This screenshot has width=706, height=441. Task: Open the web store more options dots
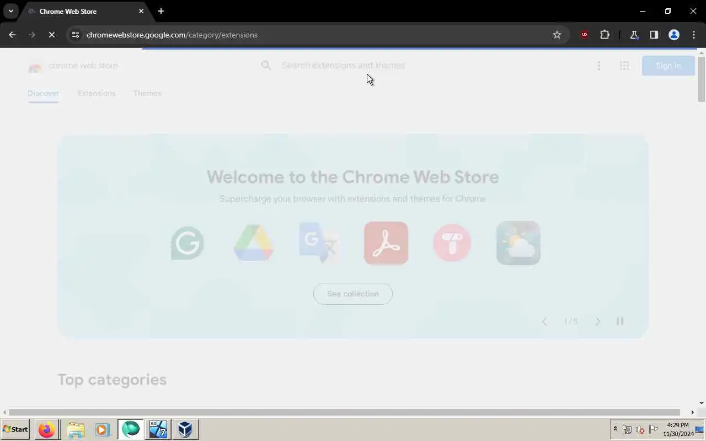tap(599, 66)
